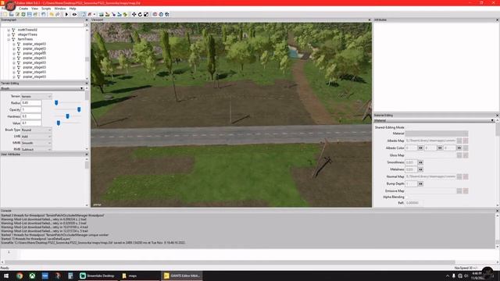Click the Emissive Map browse button

459,190
